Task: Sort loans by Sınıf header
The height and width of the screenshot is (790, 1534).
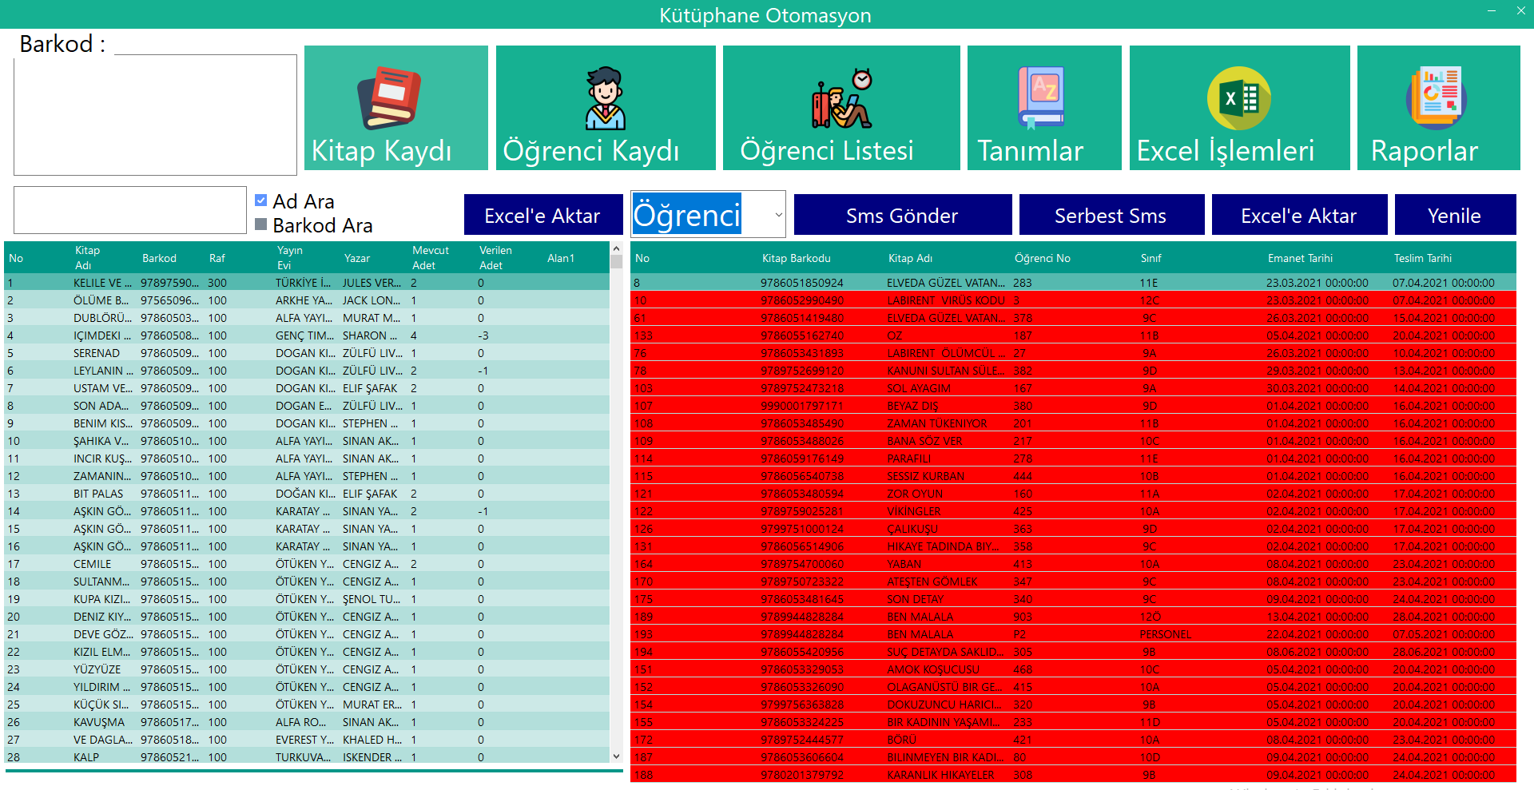Action: (x=1150, y=258)
